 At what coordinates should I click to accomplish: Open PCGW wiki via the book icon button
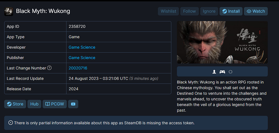tap(55, 104)
